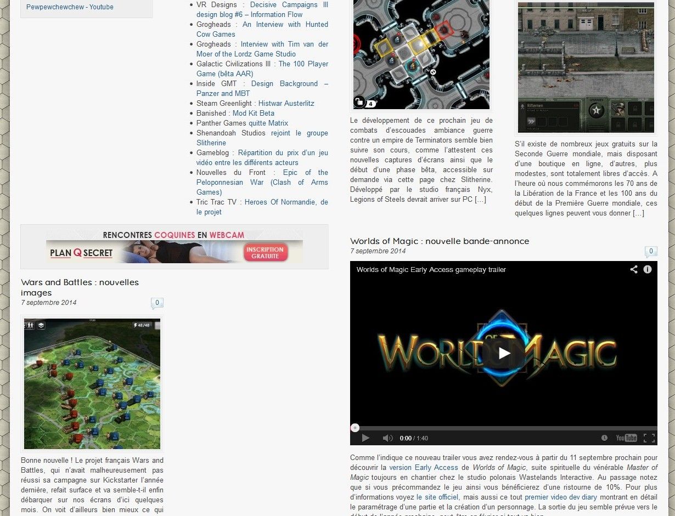Open Worlds of Magic : nouvelle bande-annonce headline
Screen dimensions: 675x516
(x=440, y=241)
